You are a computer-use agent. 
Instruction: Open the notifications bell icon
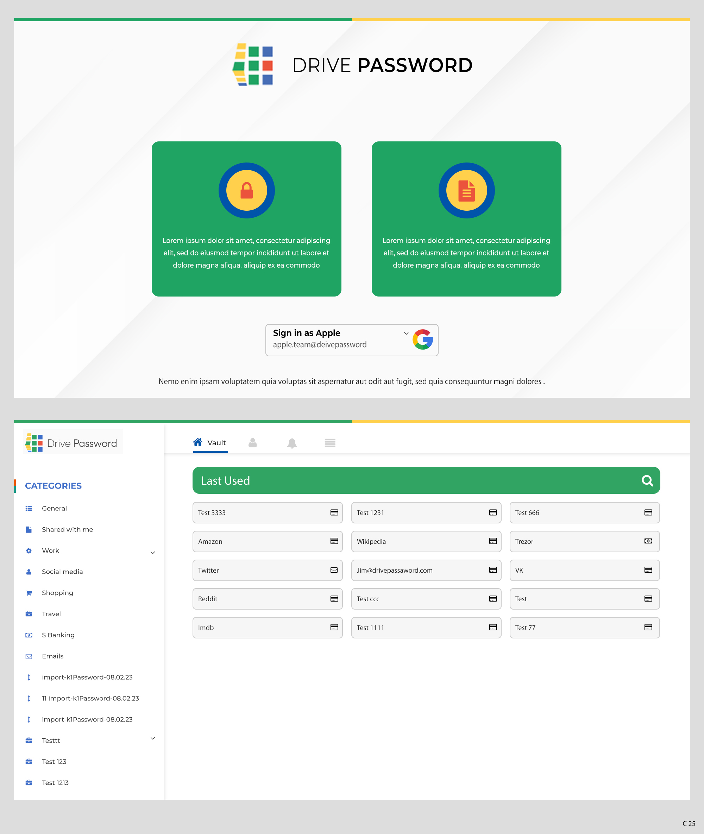(x=292, y=443)
